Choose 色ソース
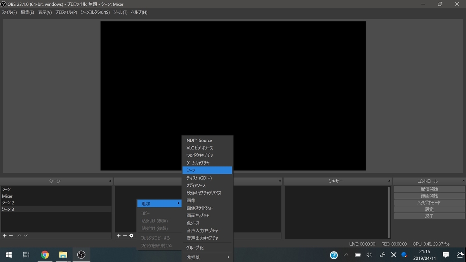466x262 pixels. [x=207, y=223]
